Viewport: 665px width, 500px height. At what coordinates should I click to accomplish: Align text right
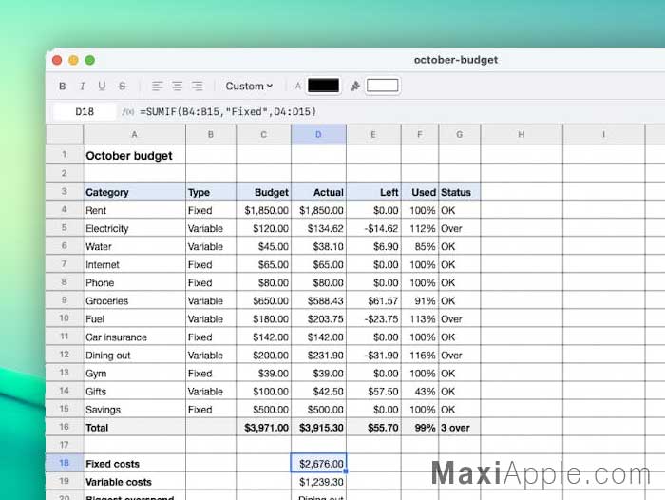pyautogui.click(x=198, y=87)
